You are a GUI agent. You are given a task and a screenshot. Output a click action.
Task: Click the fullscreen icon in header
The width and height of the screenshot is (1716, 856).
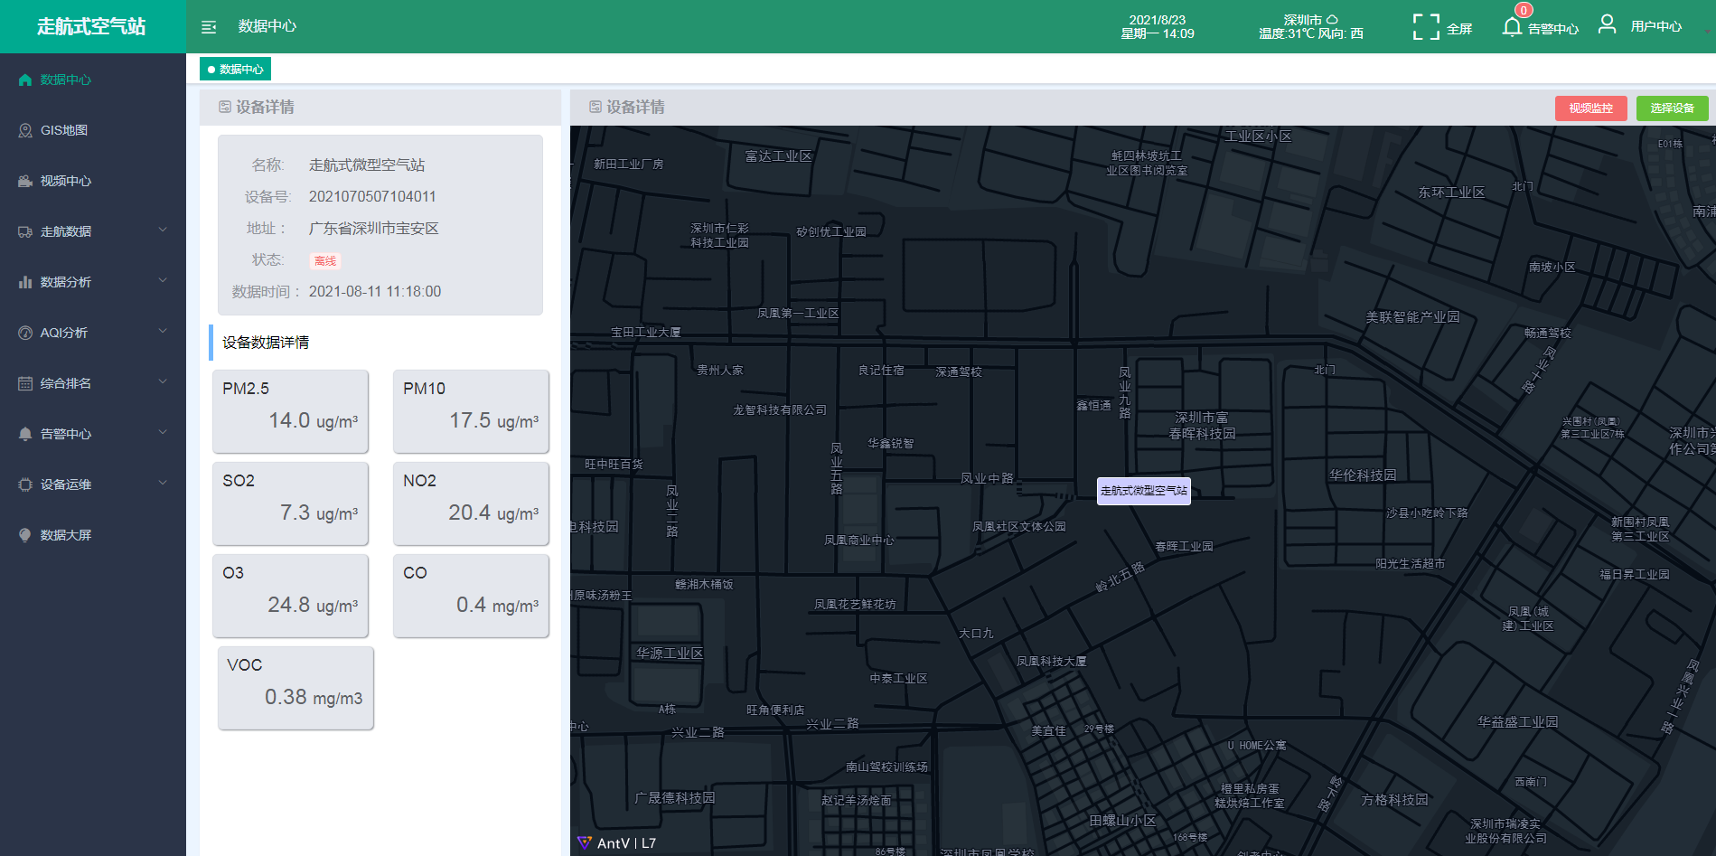1425,27
